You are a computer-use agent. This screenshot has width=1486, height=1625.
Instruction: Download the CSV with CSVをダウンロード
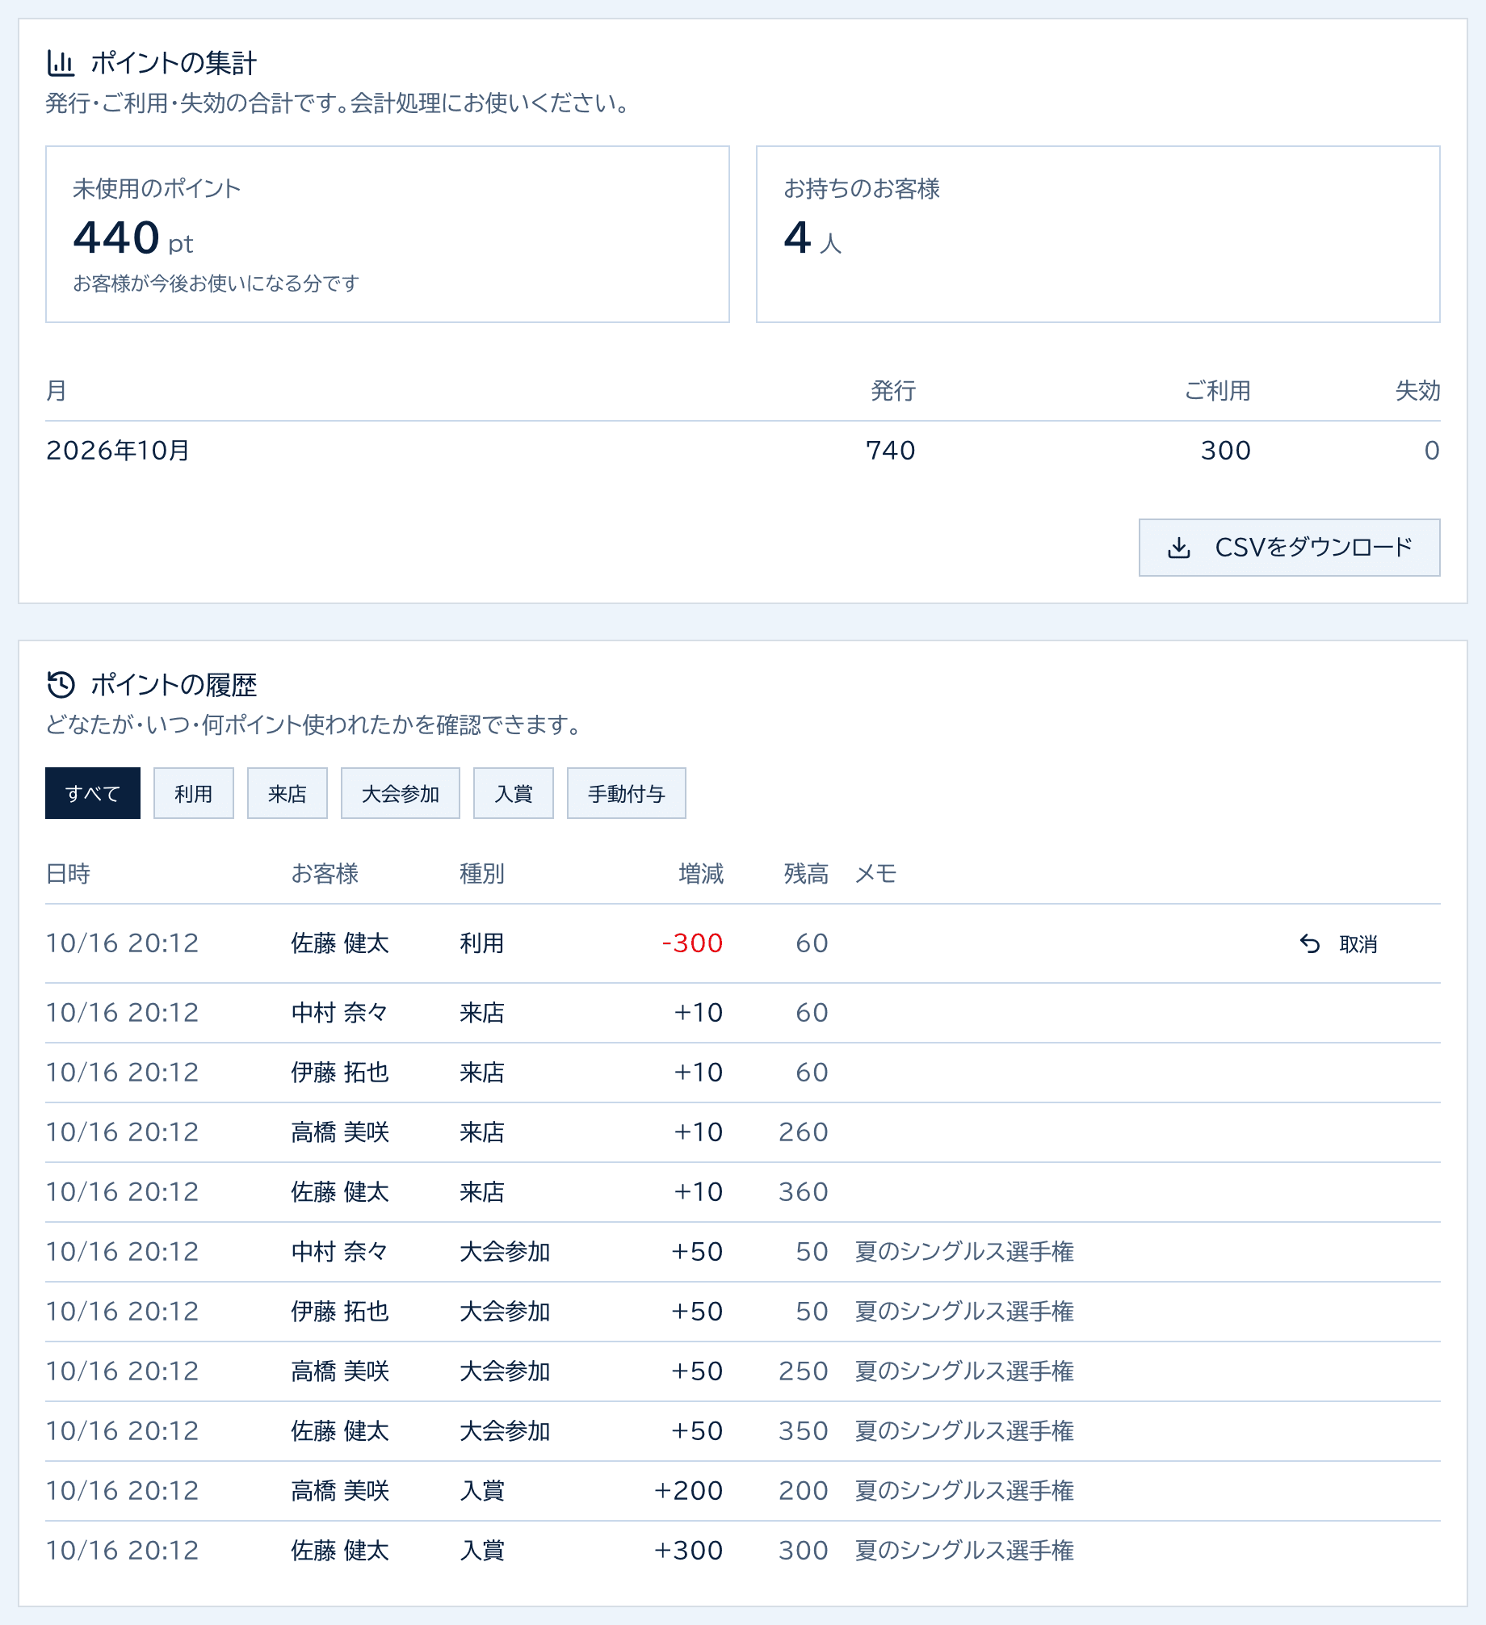1289,548
